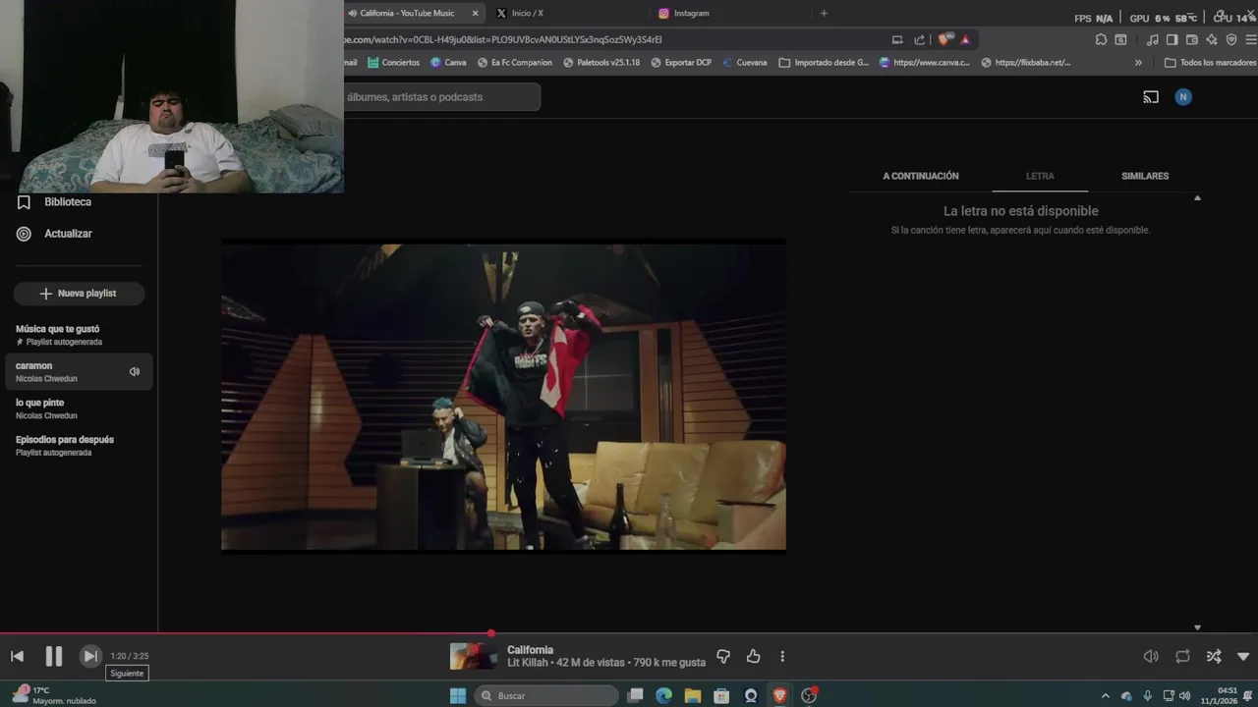
Task: Open the Todos los marcadores folder
Action: coord(1210,62)
